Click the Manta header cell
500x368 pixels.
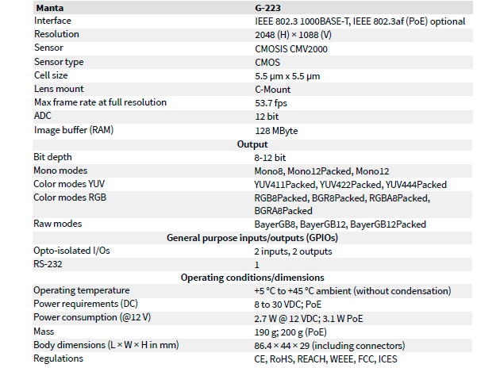tap(51, 7)
